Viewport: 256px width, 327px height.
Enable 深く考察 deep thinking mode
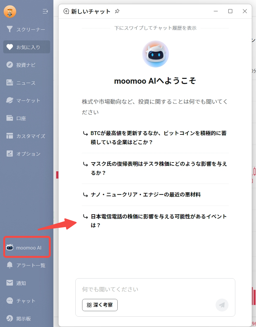100,305
